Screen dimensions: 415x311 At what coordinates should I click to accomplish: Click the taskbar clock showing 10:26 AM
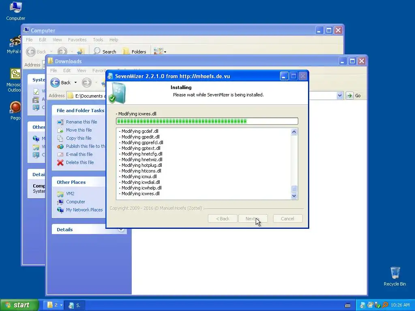[x=400, y=305]
